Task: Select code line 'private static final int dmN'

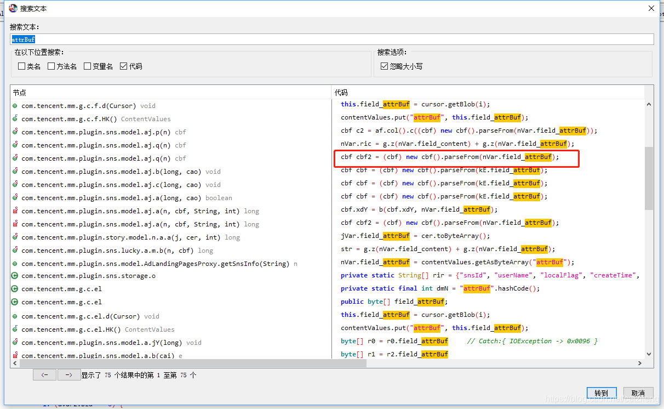Action: point(440,288)
